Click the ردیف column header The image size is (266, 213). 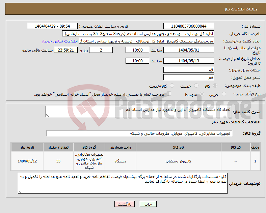pyautogui.click(x=255, y=147)
